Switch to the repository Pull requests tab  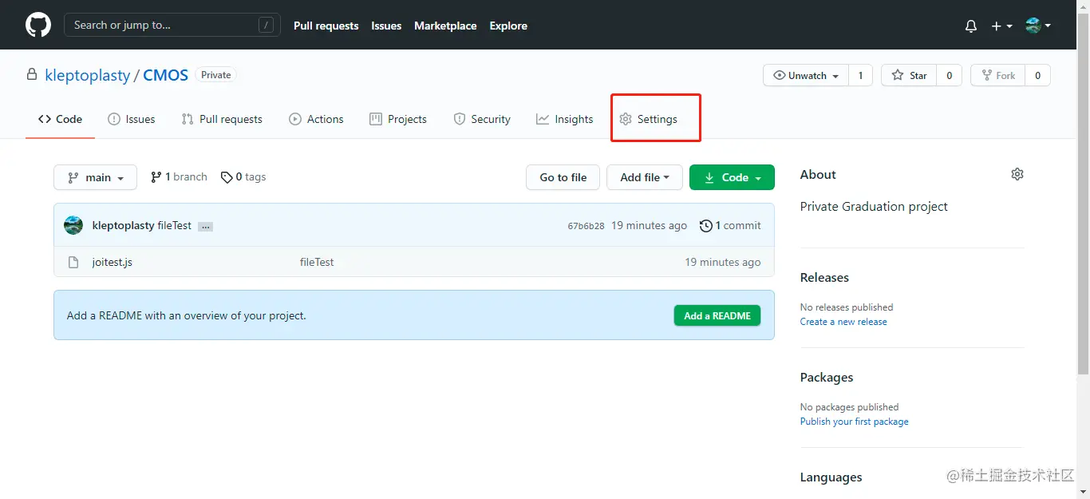click(x=222, y=119)
